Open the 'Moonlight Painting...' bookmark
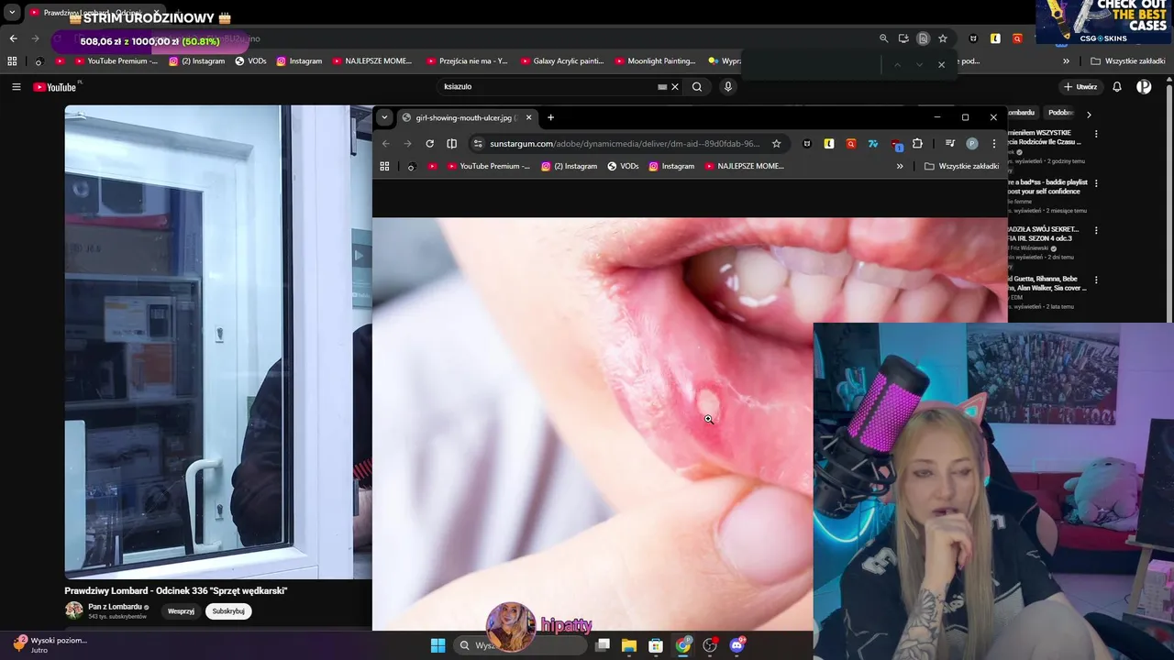The width and height of the screenshot is (1174, 660). [655, 61]
